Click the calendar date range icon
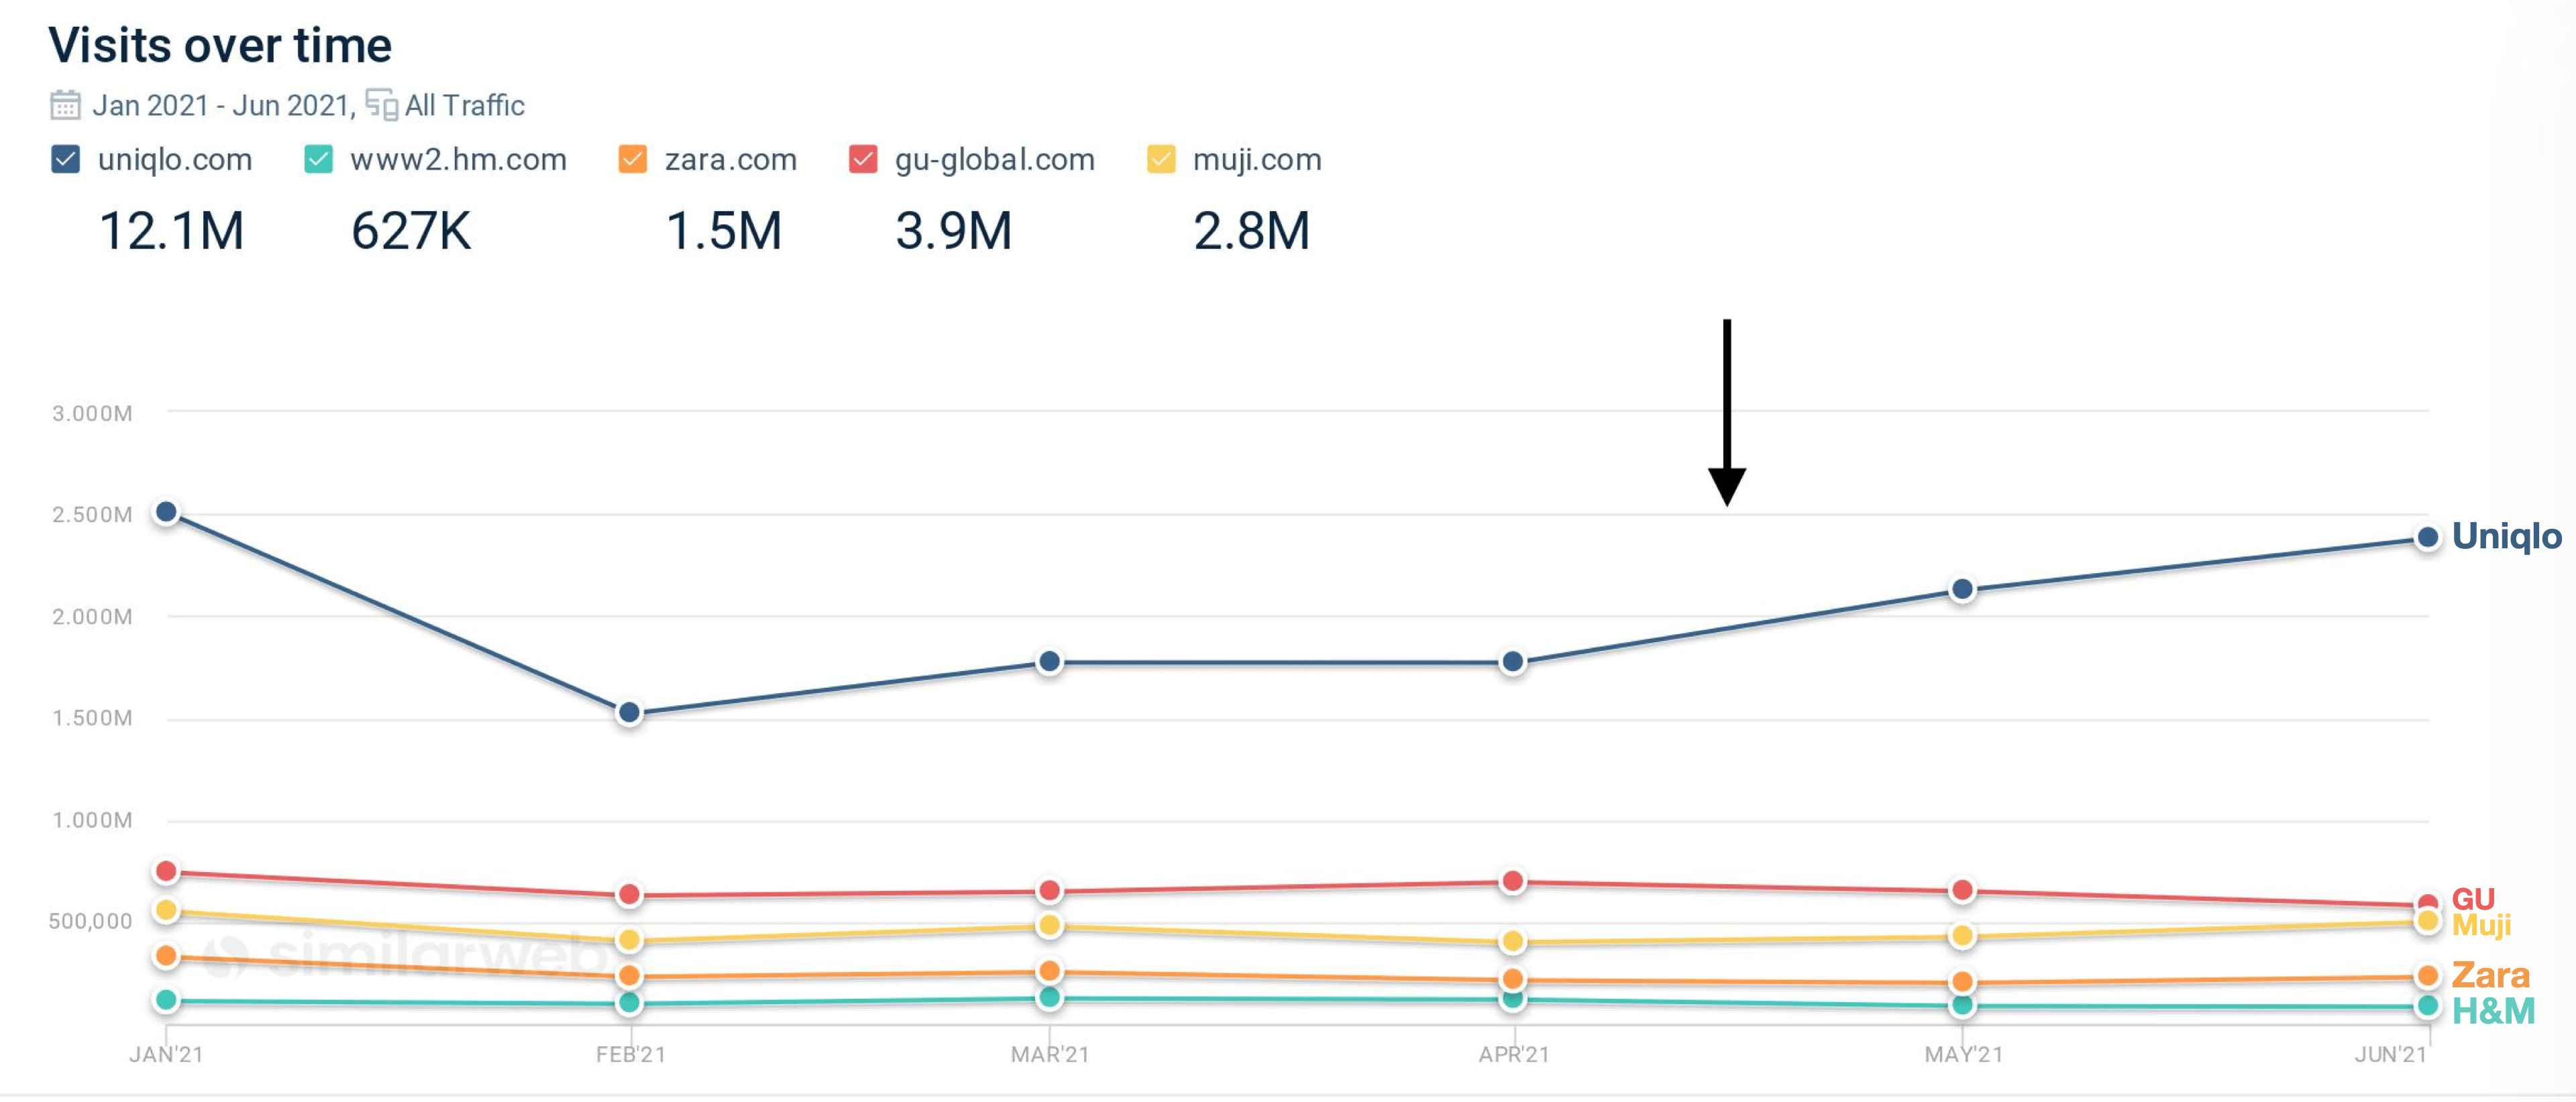This screenshot has height=1102, width=2576. point(65,105)
